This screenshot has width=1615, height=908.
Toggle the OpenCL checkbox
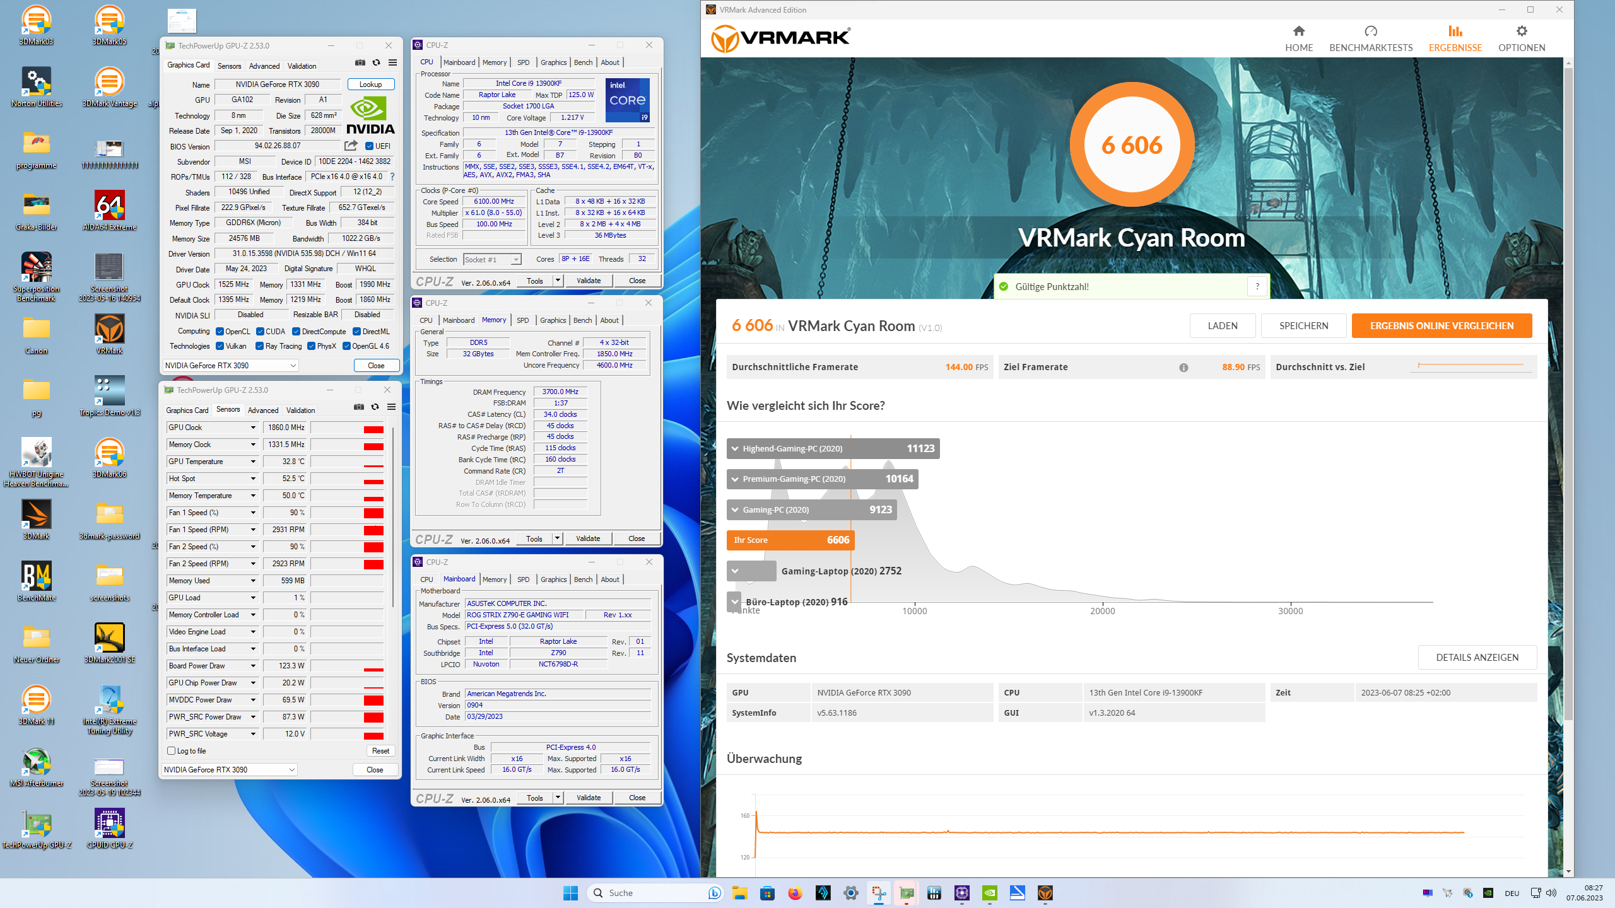coord(220,332)
